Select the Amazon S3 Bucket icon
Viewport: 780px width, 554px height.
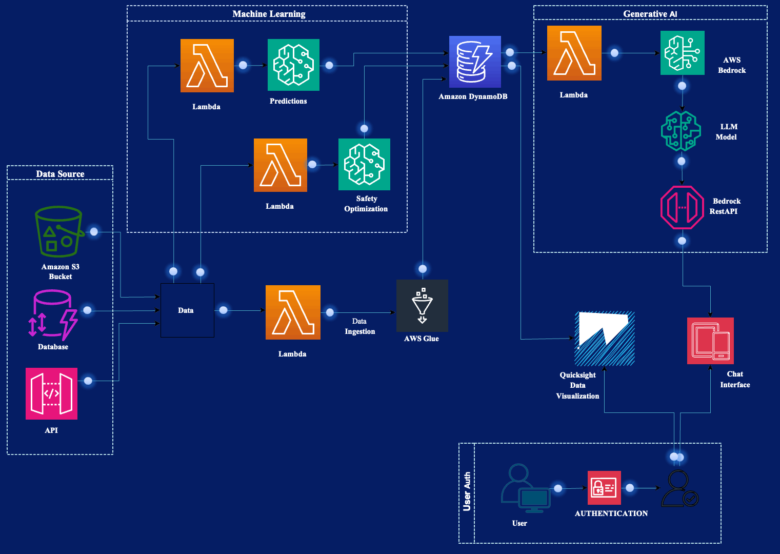pyautogui.click(x=58, y=231)
